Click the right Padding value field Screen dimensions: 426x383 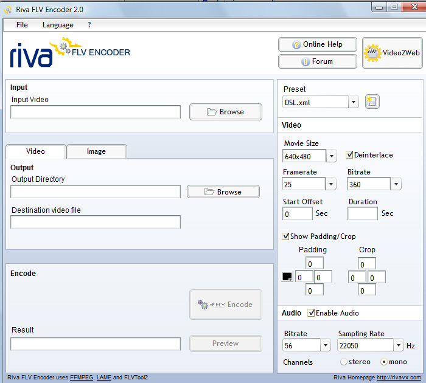point(323,277)
